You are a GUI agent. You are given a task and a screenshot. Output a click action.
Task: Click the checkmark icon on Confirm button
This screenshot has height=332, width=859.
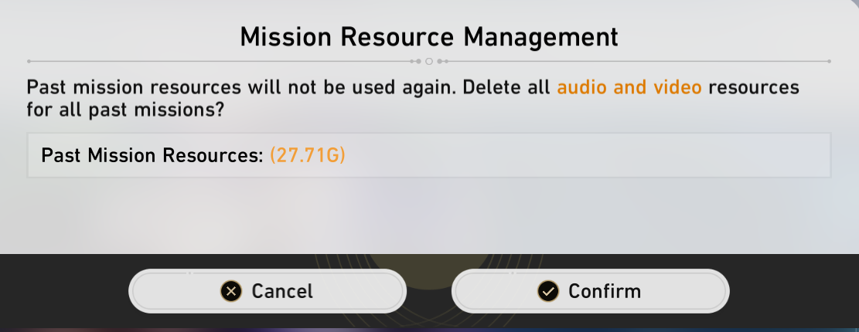click(548, 291)
